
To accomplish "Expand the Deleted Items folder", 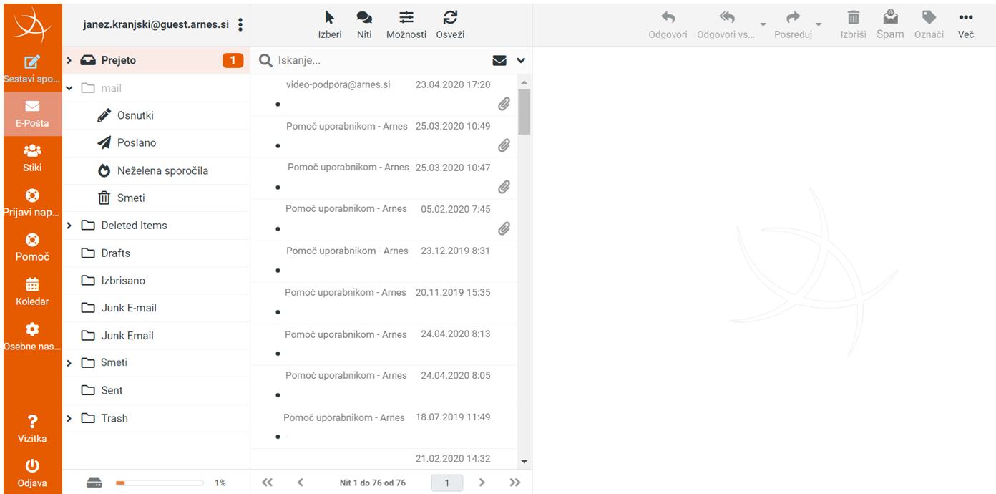I will click(x=69, y=226).
